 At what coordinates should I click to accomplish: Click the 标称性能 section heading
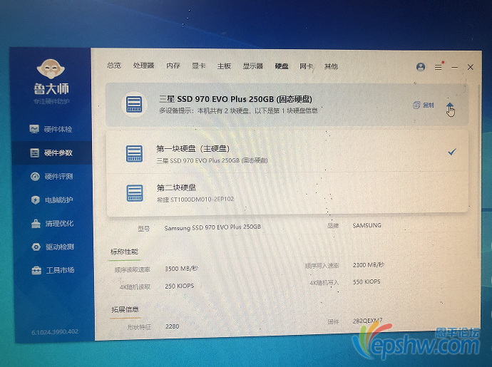(124, 252)
